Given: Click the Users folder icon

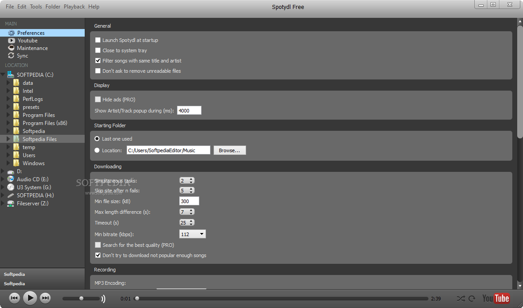Looking at the screenshot, I should click(16, 155).
